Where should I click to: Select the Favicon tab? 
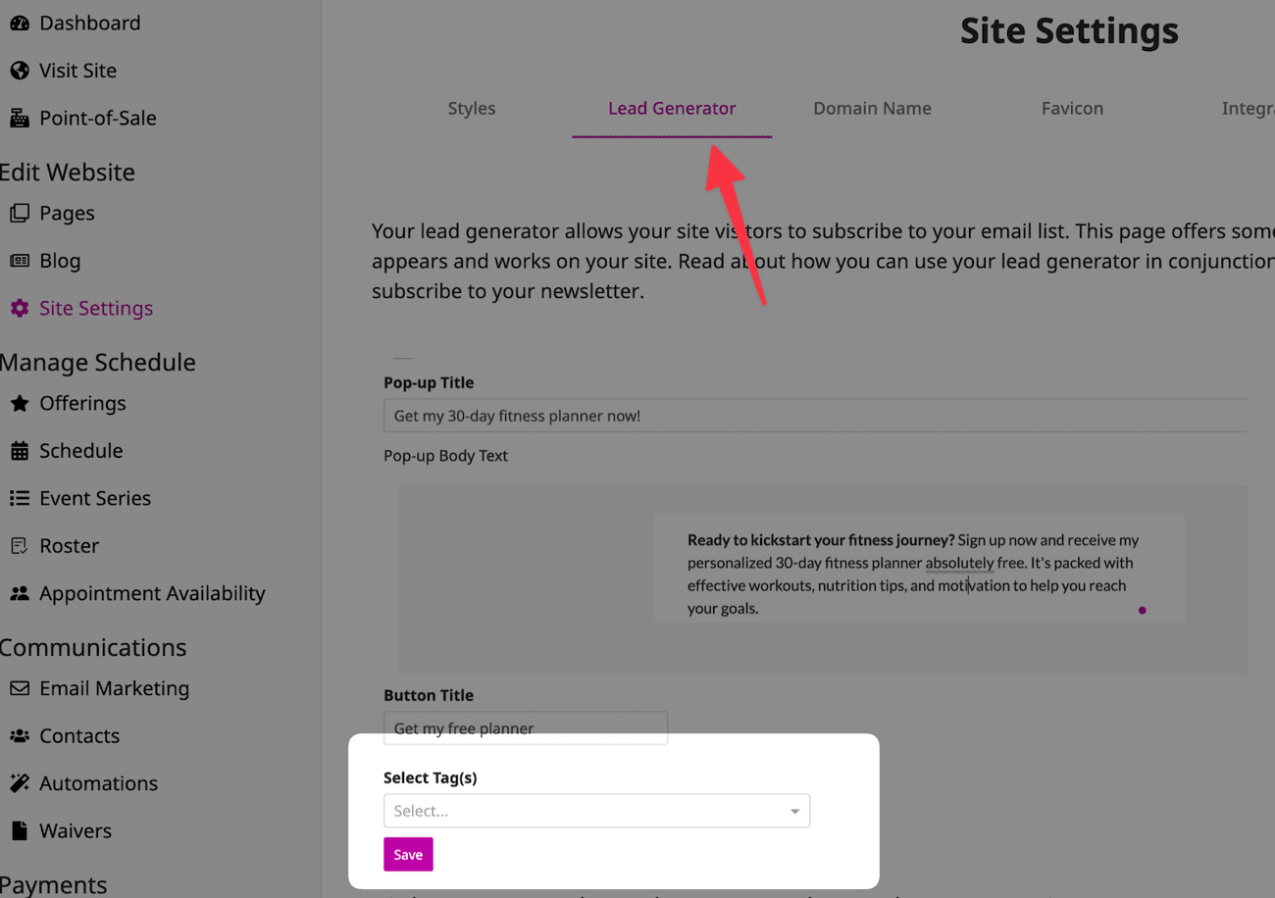(x=1072, y=109)
